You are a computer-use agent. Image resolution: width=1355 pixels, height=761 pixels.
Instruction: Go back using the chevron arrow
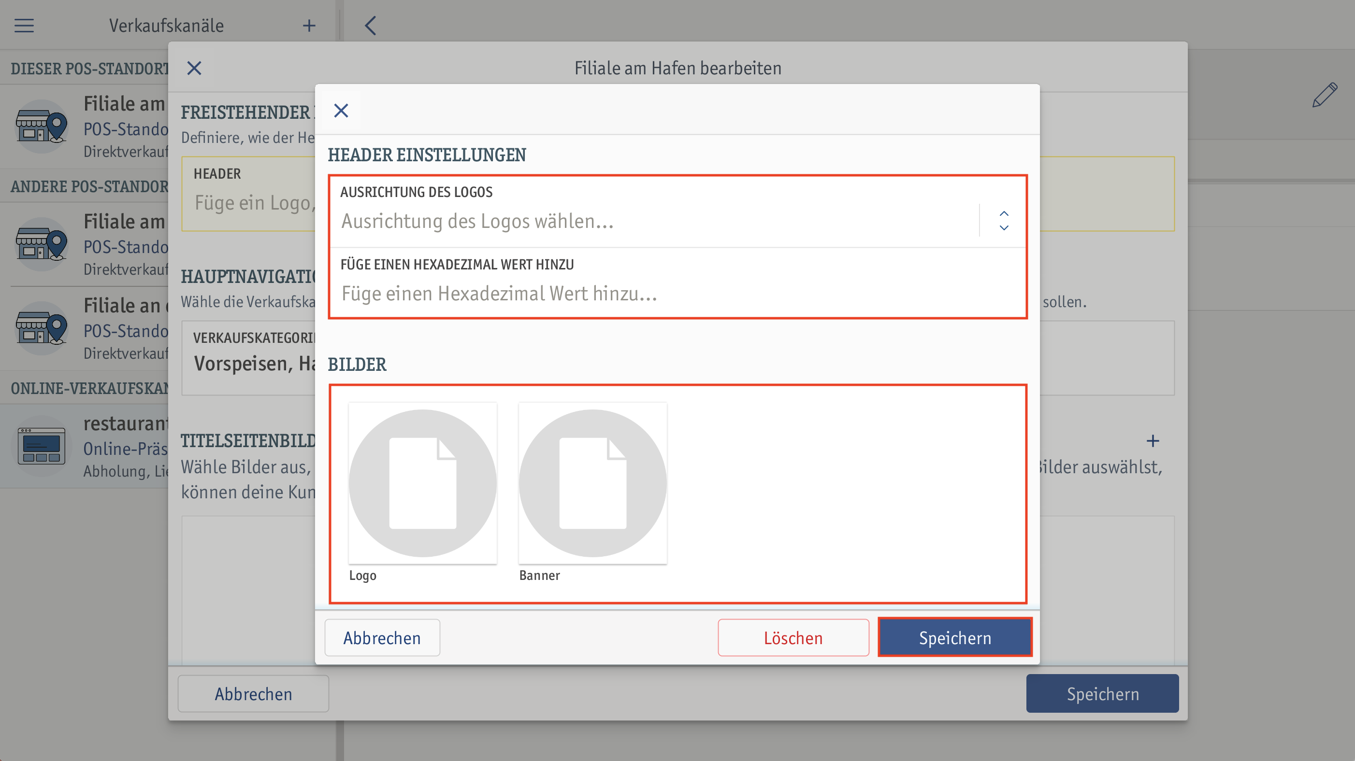(x=370, y=25)
